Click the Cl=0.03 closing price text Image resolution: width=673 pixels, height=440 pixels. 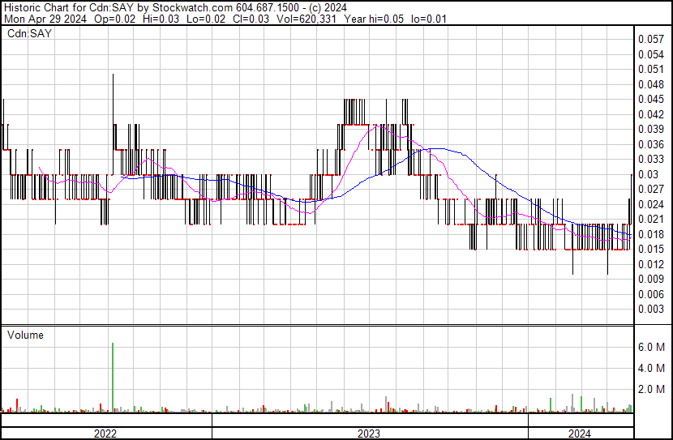click(251, 19)
